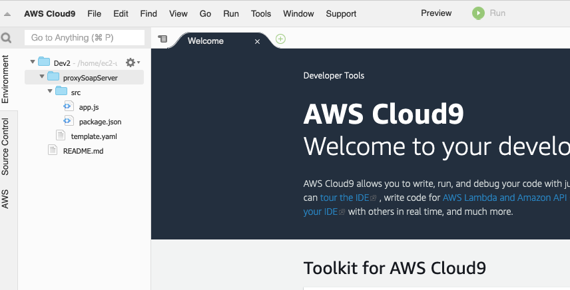Collapse the Dev2 root folder arrow
The image size is (570, 290).
click(33, 62)
